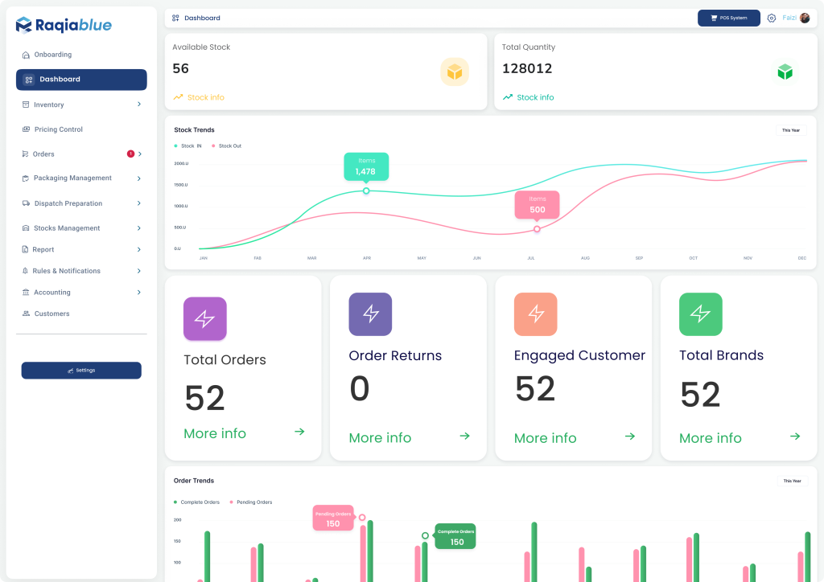Click the purple lightning icon above Total Orders

[x=205, y=318]
